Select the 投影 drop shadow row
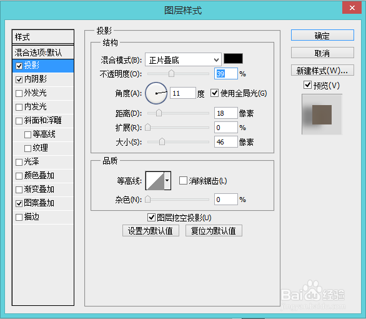 pyautogui.click(x=43, y=66)
